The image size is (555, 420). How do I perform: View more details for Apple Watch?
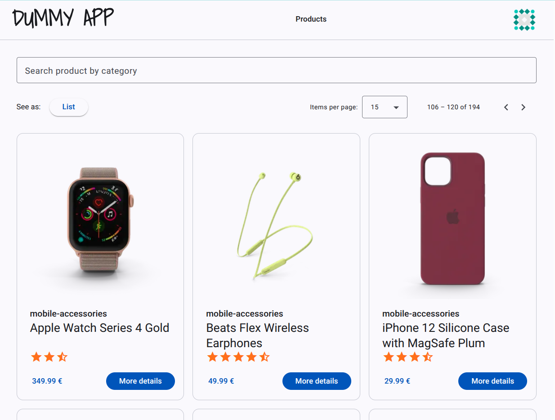tap(140, 381)
